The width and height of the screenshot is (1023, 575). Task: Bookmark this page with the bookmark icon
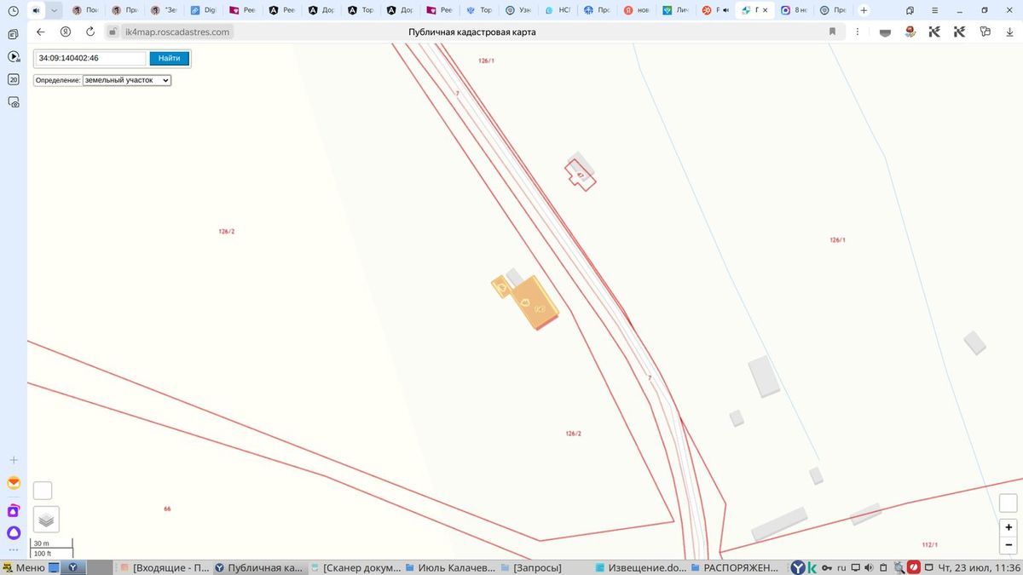[833, 32]
